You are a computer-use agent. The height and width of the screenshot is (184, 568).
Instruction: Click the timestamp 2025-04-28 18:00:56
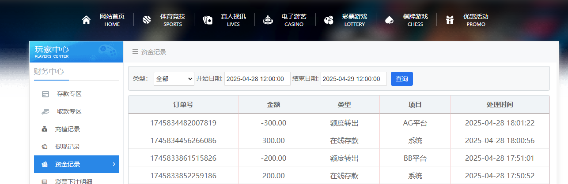500,140
